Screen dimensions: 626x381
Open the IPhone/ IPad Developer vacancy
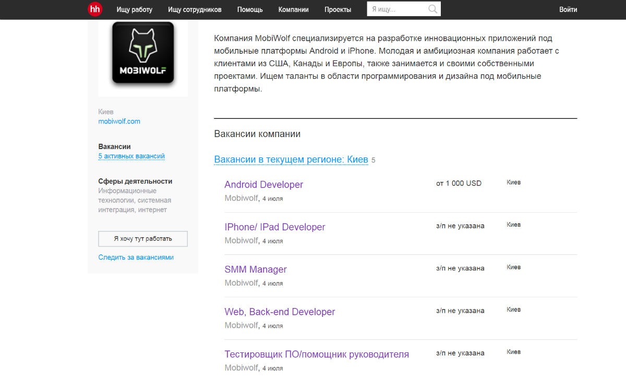click(x=274, y=227)
